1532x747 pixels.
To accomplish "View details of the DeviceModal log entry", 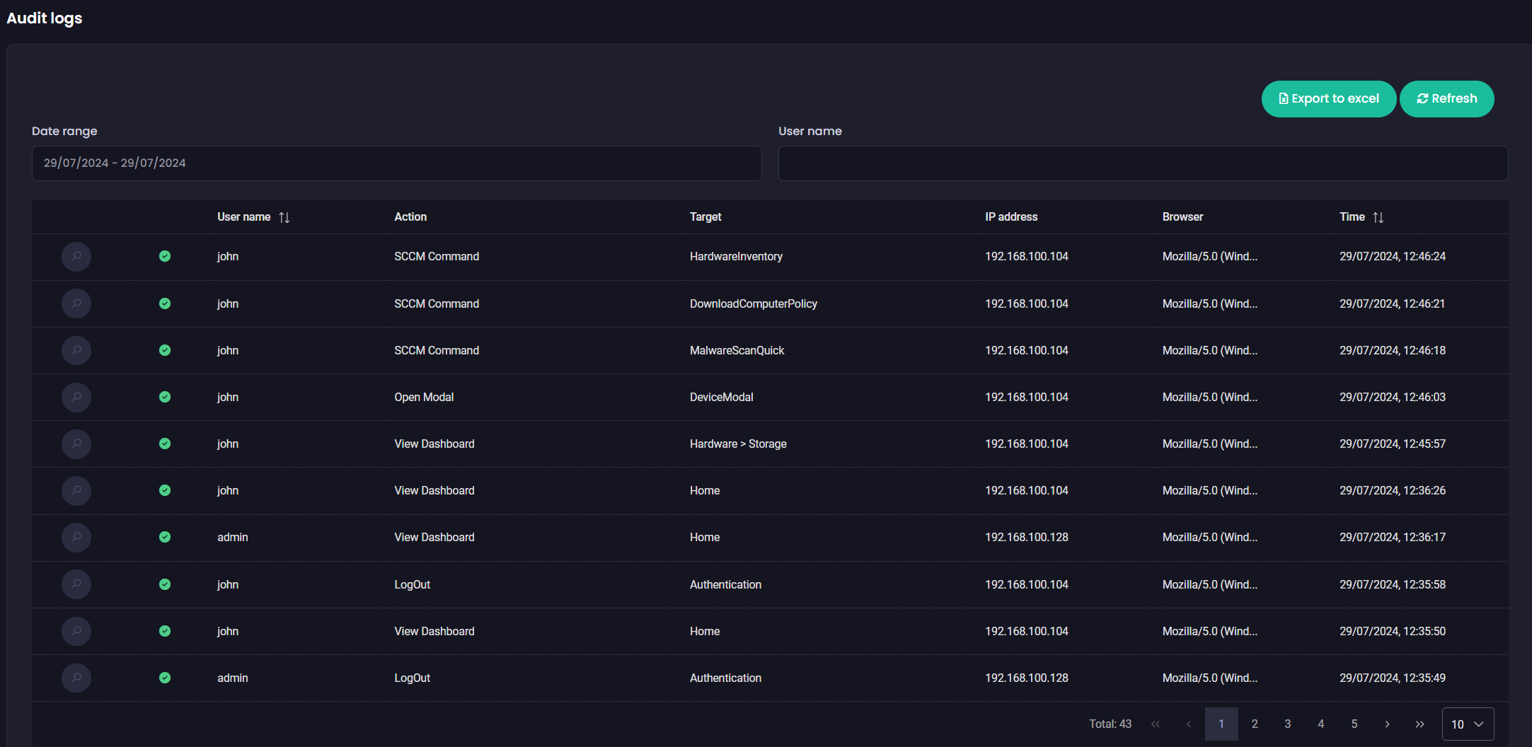I will pos(76,397).
